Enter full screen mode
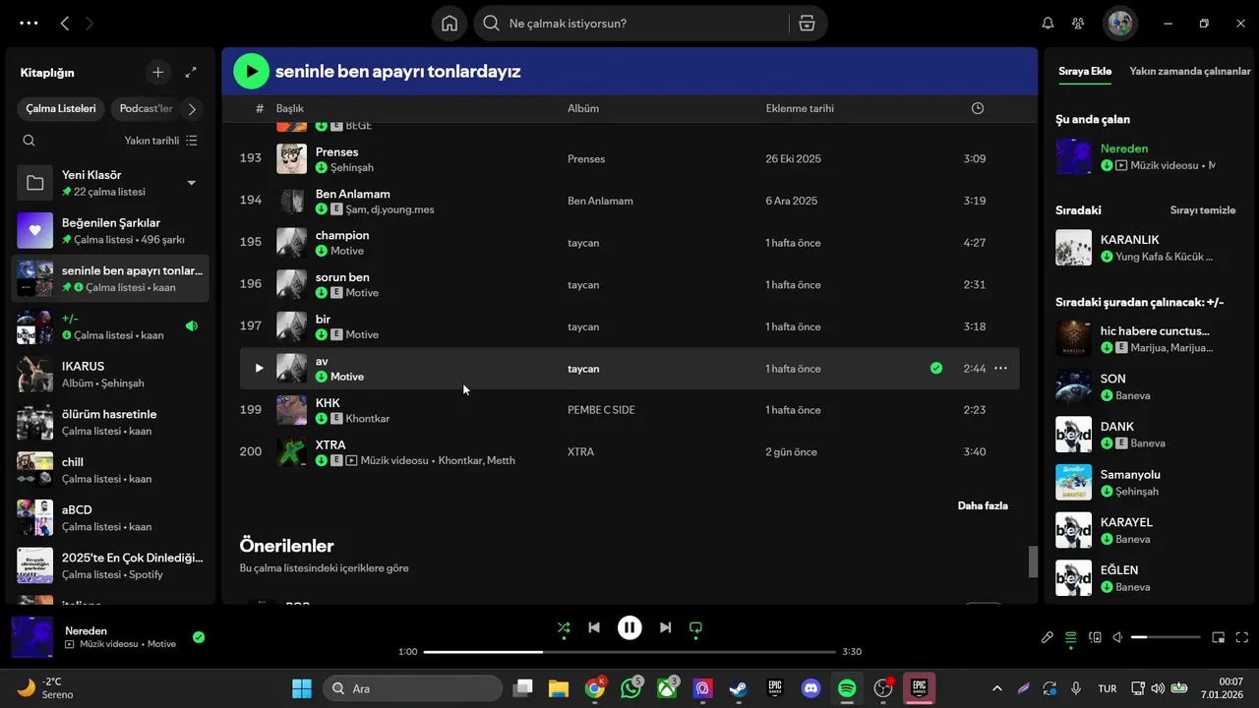This screenshot has height=708, width=1259. click(1241, 637)
